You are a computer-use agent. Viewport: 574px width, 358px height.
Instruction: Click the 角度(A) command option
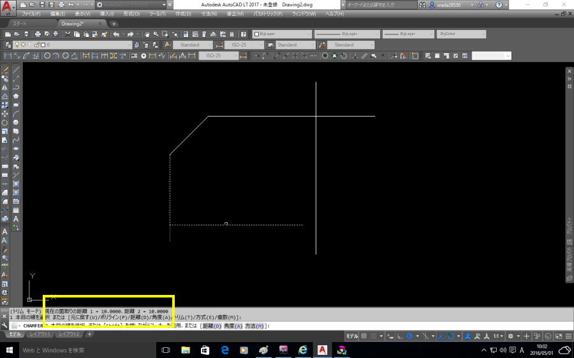coord(233,326)
